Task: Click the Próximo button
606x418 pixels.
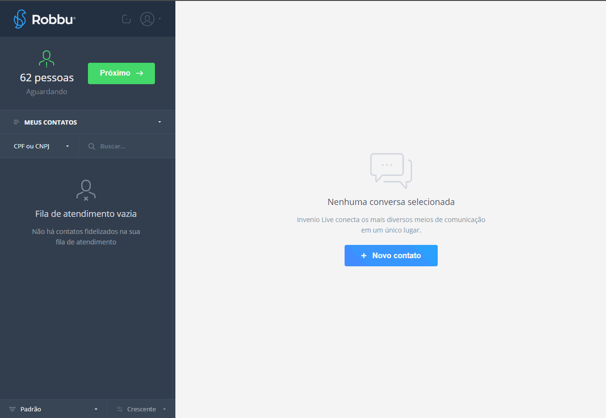Action: [121, 73]
